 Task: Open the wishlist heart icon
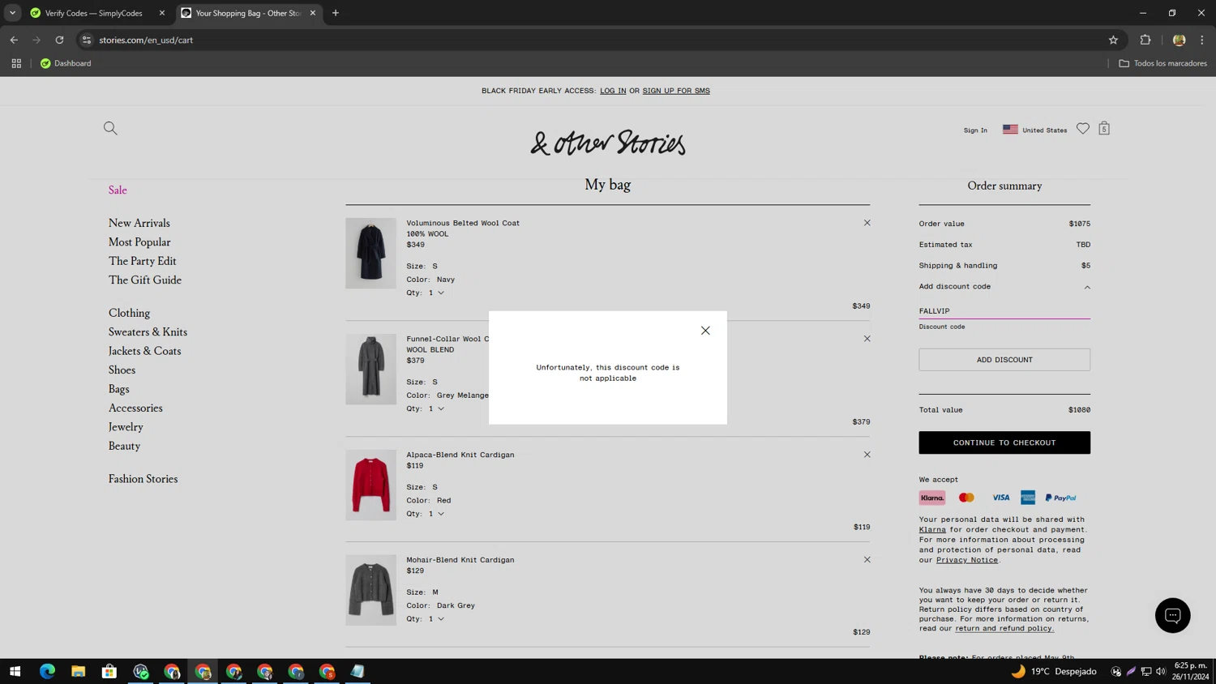click(1083, 129)
